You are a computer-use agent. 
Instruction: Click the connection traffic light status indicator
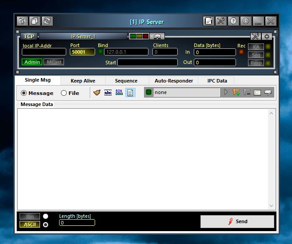click(139, 36)
